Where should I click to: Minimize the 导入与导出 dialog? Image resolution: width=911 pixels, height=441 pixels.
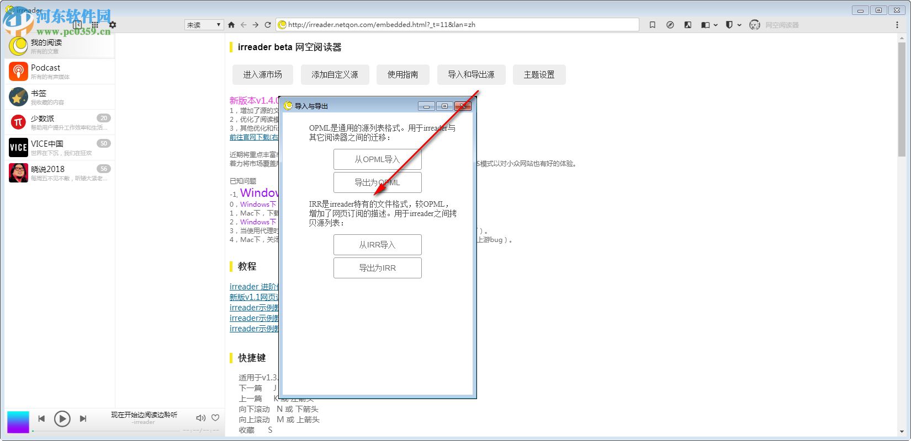click(x=426, y=106)
